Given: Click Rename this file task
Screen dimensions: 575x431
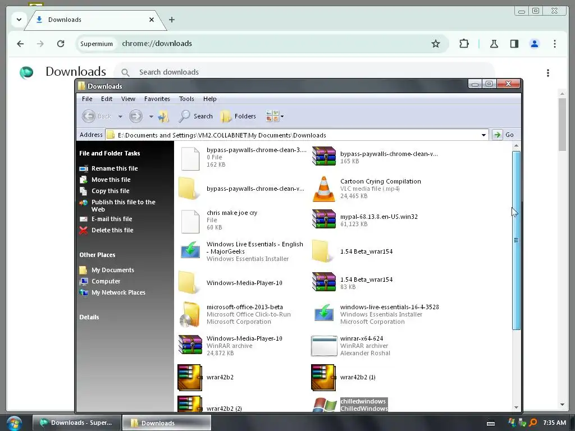Looking at the screenshot, I should (x=115, y=168).
